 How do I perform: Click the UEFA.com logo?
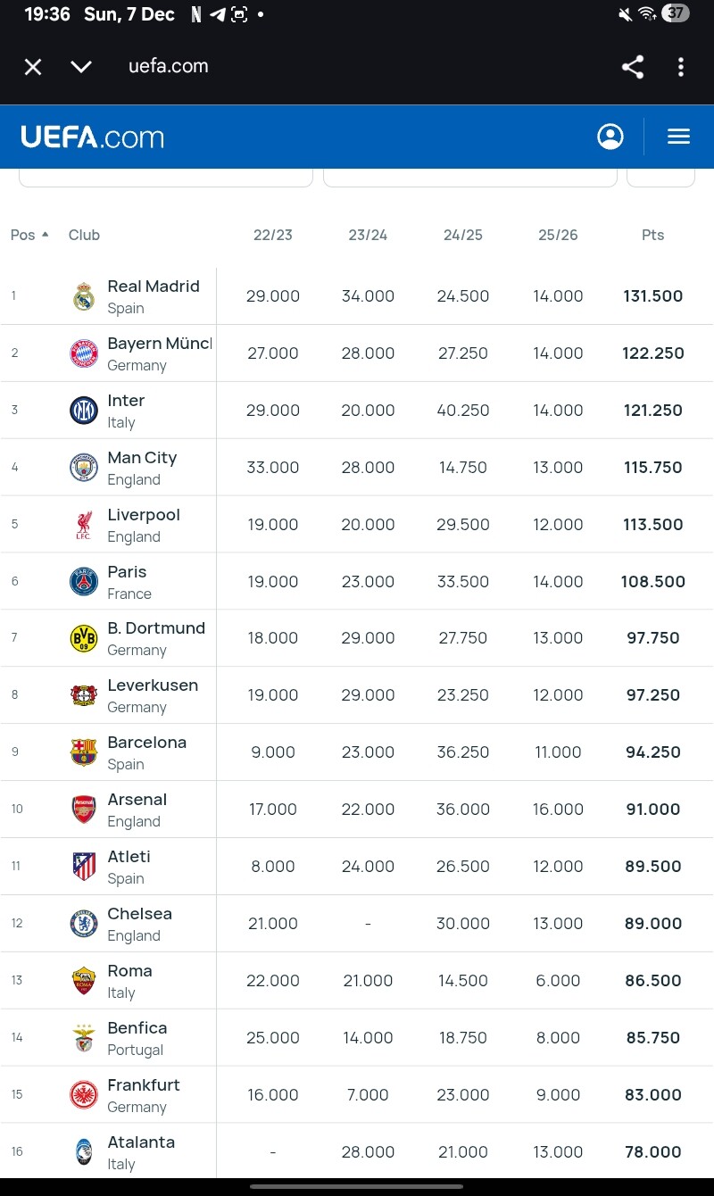point(93,137)
